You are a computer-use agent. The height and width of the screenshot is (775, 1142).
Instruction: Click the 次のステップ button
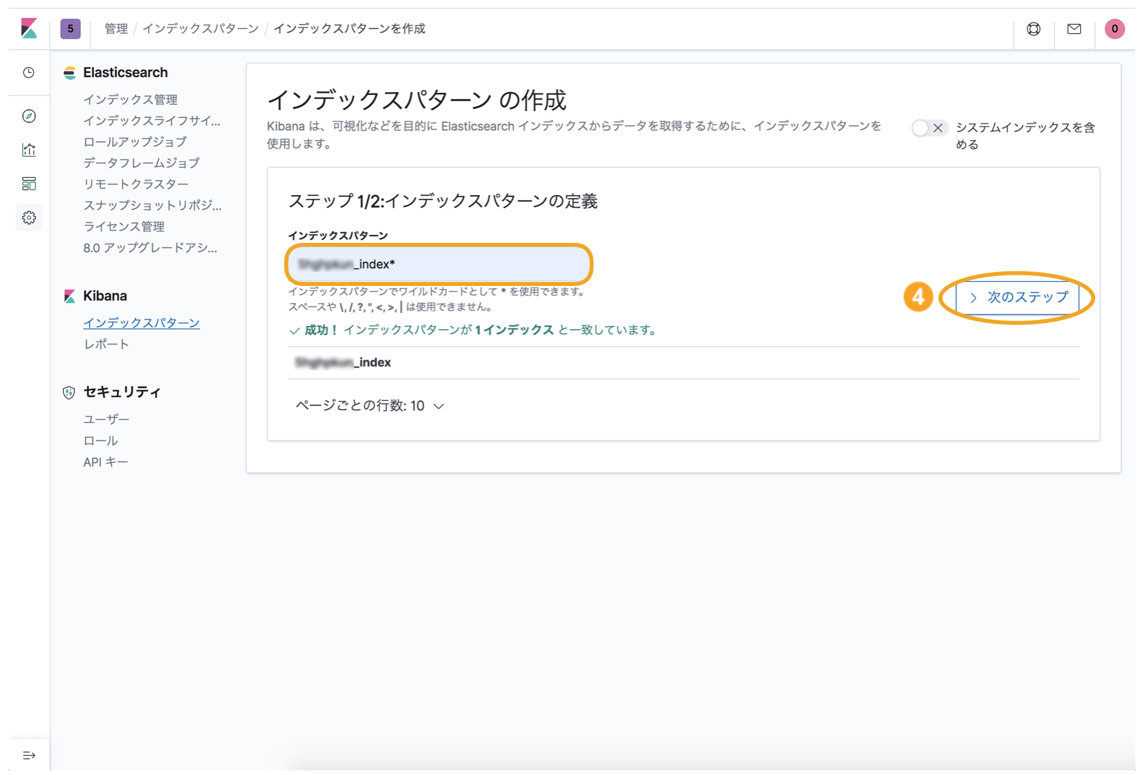[1017, 297]
